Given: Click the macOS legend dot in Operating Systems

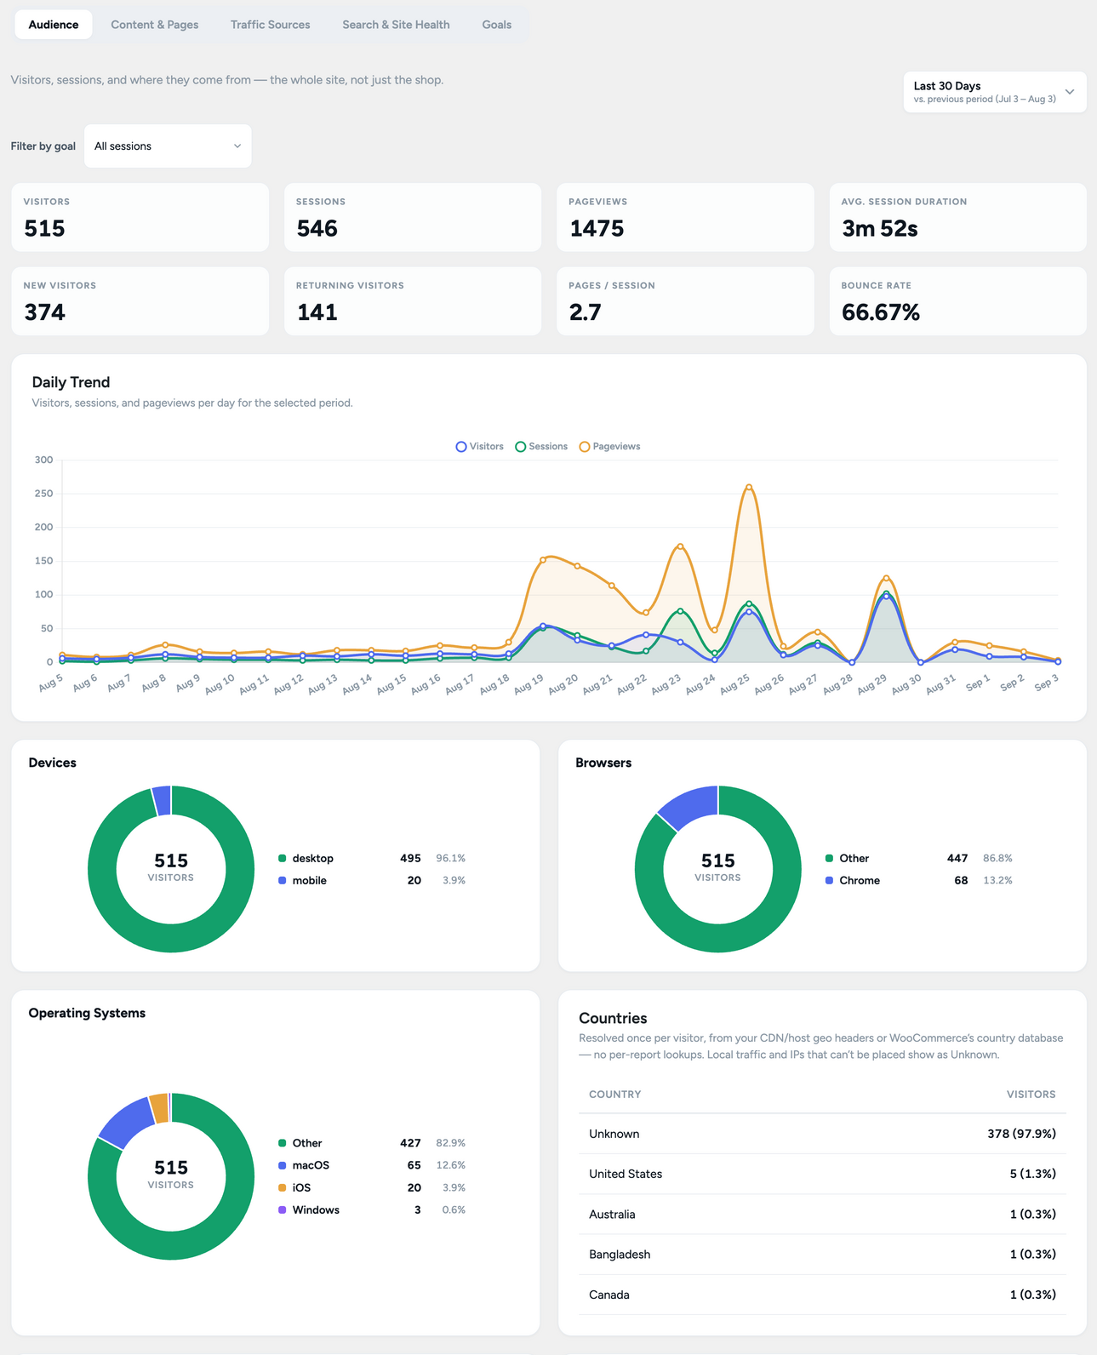Looking at the screenshot, I should pyautogui.click(x=282, y=1165).
